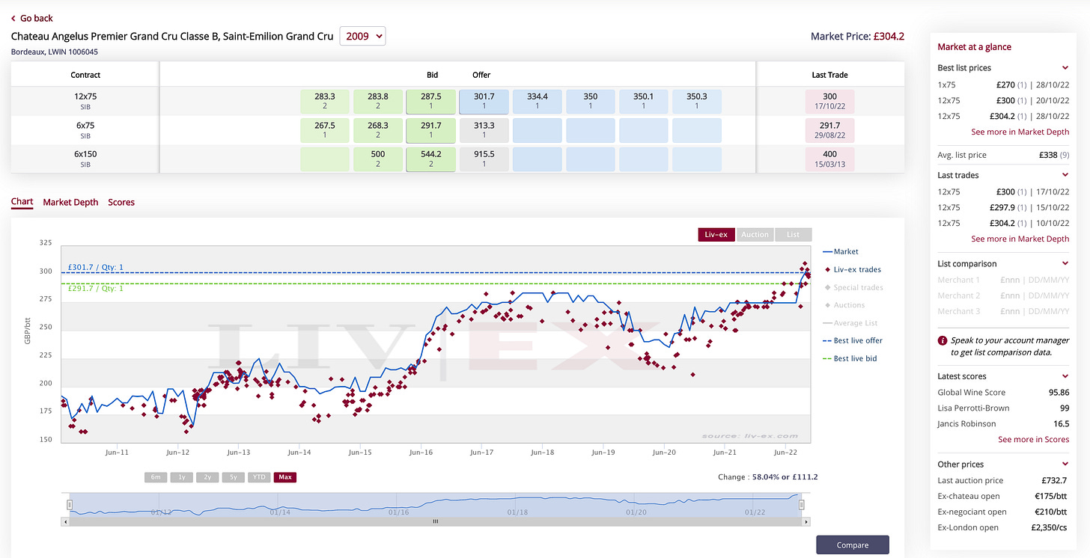Image resolution: width=1090 pixels, height=558 pixels.
Task: Set chart range to 6m
Action: tap(156, 477)
